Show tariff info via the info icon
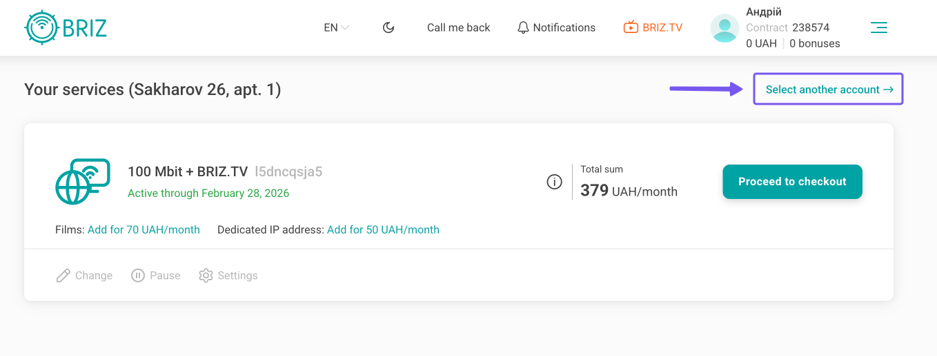Image resolution: width=937 pixels, height=356 pixels. pos(554,182)
